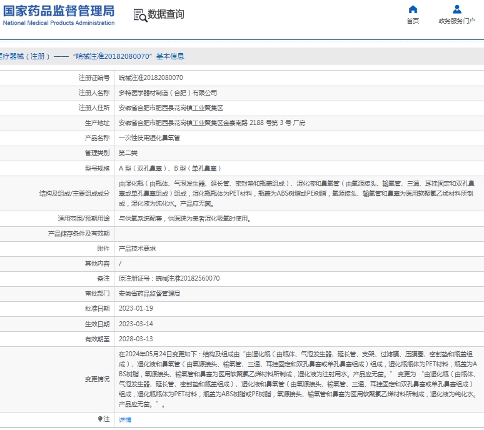Open the home page house icon
Viewport: 484px width, 430px height.
click(x=413, y=9)
